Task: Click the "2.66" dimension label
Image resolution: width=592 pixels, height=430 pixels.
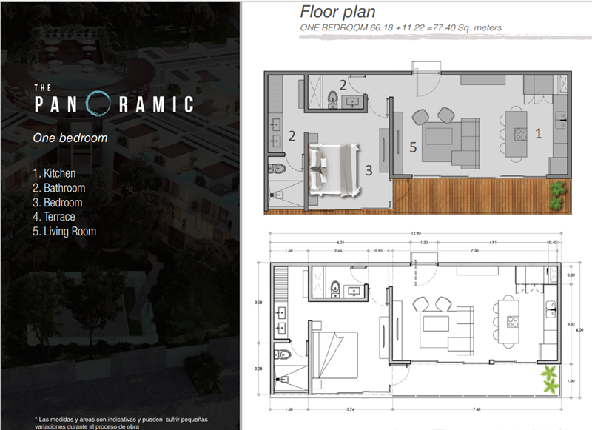Action: point(338,251)
